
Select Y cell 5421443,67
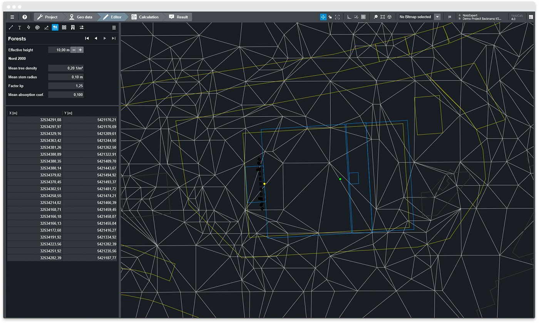(90, 168)
